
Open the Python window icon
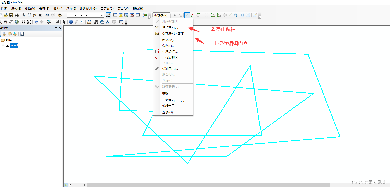tap(138, 15)
